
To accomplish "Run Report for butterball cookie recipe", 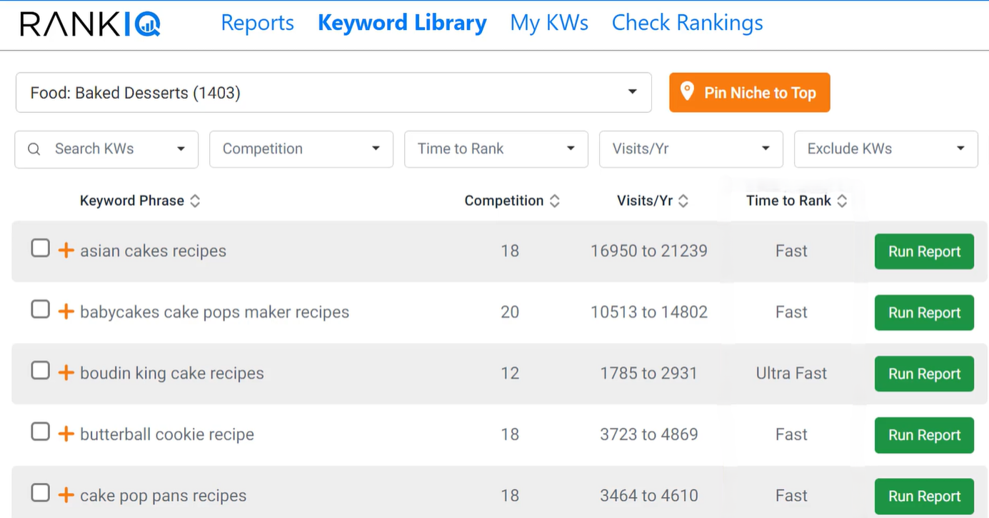I will point(924,435).
